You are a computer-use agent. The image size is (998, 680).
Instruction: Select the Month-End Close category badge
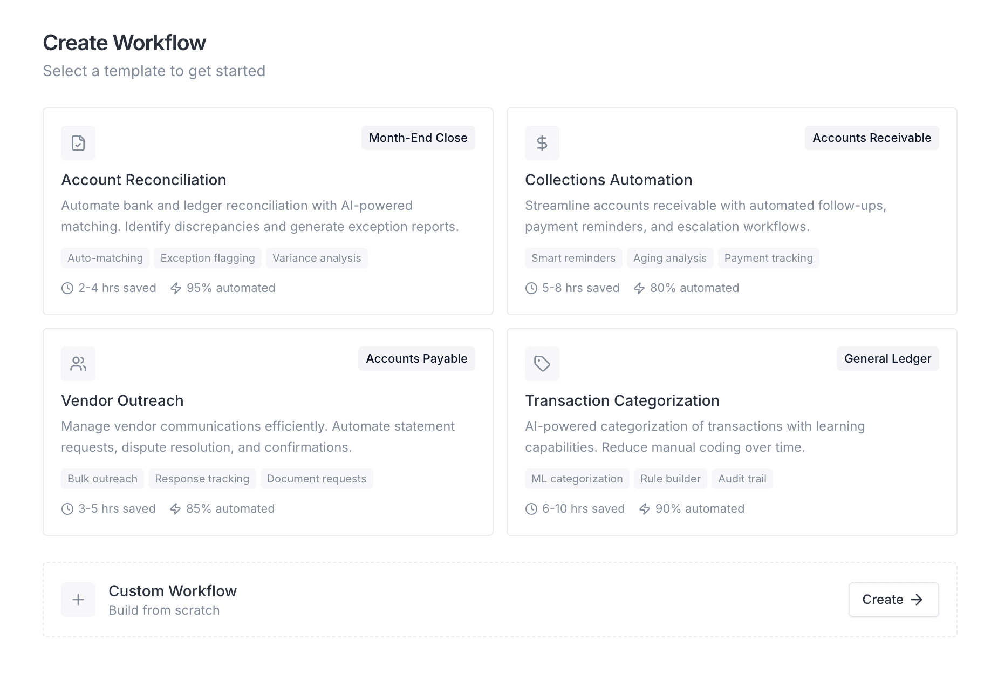[x=418, y=138]
